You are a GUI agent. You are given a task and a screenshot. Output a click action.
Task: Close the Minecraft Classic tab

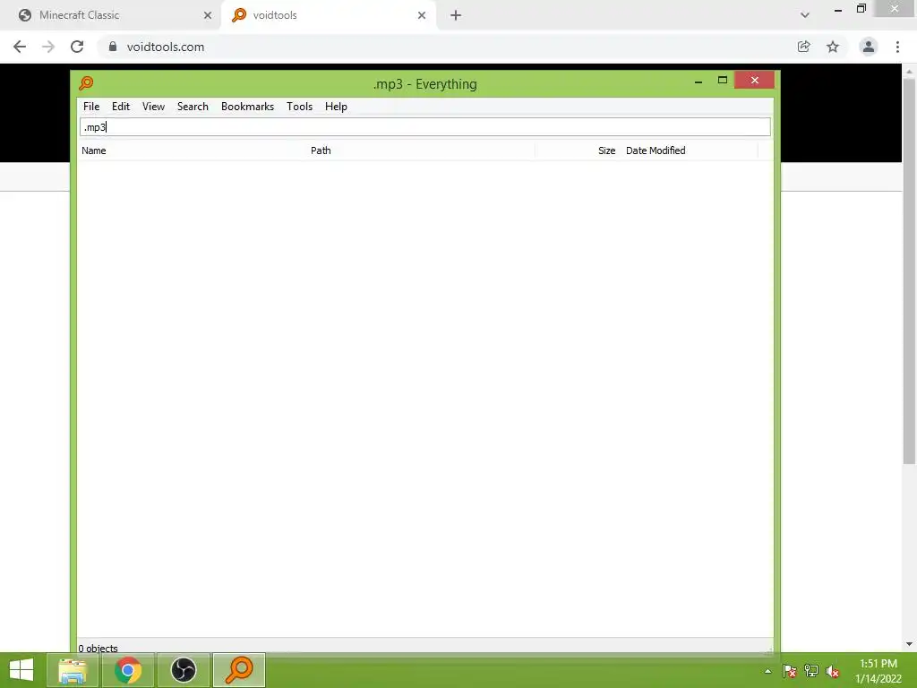coord(208,16)
